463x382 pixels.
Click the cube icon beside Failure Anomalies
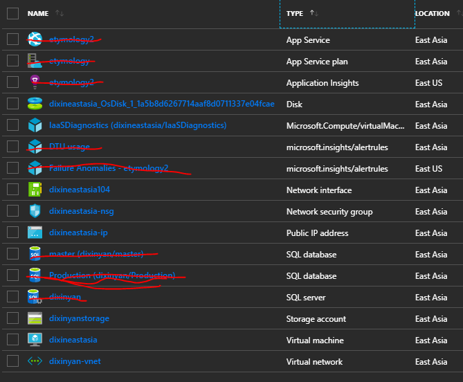click(35, 168)
